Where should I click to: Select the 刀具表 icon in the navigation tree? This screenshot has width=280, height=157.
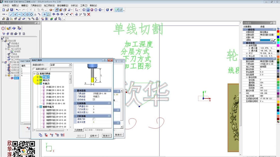[9, 54]
